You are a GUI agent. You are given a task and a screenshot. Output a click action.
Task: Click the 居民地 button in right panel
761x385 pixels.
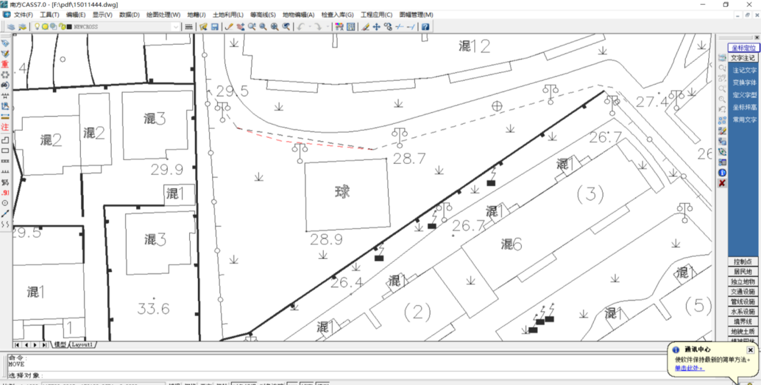click(x=743, y=272)
